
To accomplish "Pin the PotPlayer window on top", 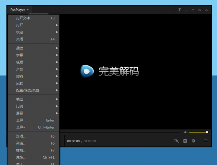I will coord(180,10).
